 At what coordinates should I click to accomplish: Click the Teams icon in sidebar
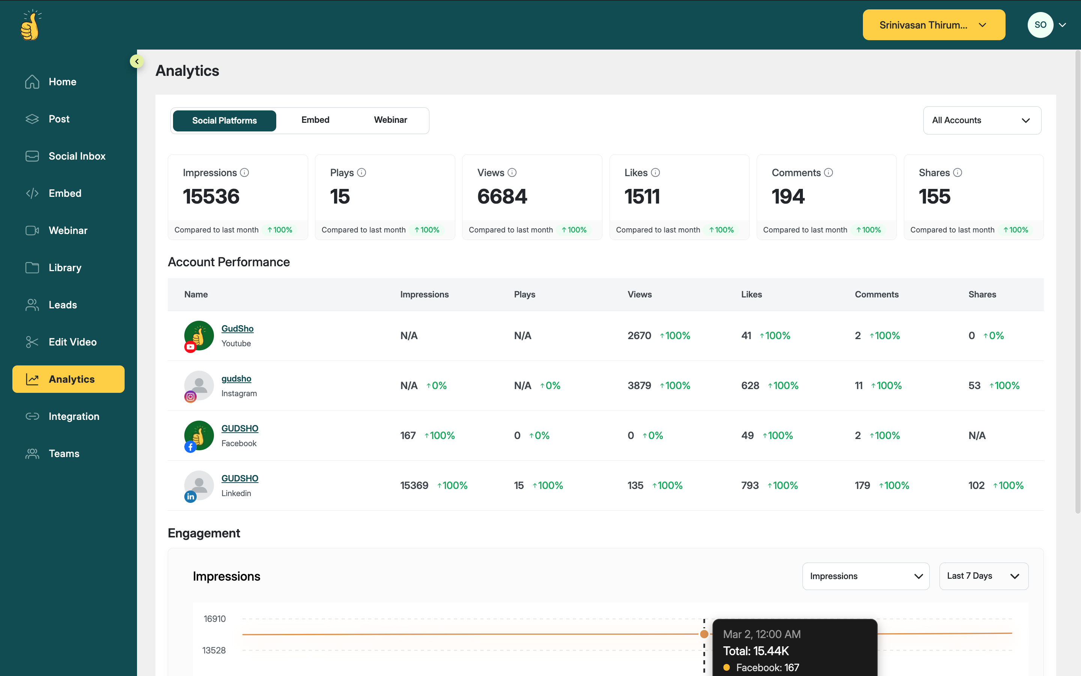(x=32, y=453)
